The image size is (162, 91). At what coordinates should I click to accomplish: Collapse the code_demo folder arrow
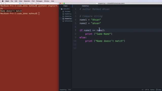60,9
